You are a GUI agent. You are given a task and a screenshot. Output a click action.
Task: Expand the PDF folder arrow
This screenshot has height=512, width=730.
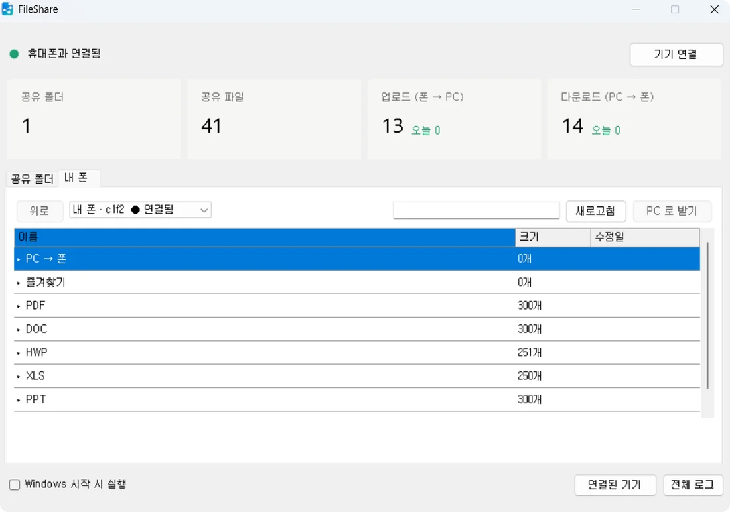[19, 306]
